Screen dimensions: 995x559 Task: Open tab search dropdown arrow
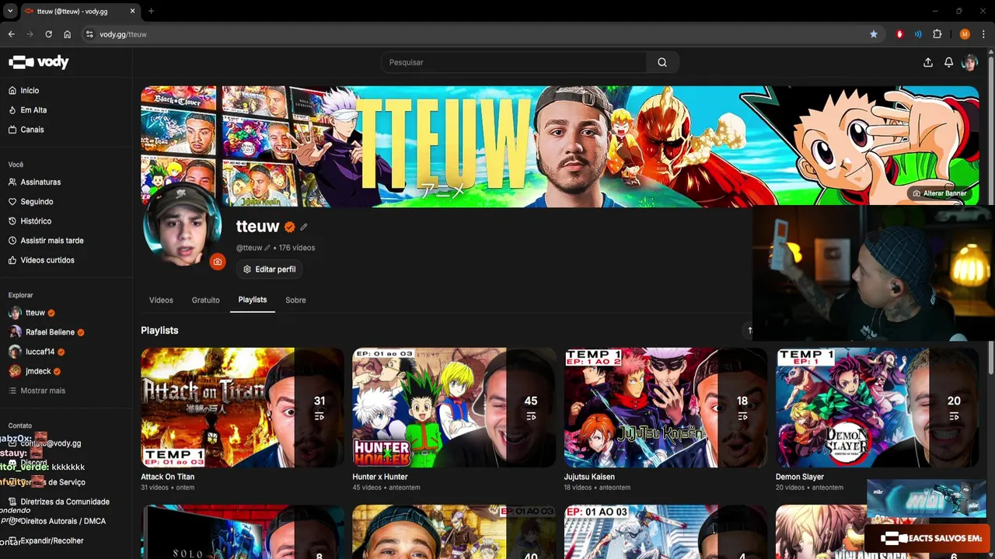tap(10, 12)
